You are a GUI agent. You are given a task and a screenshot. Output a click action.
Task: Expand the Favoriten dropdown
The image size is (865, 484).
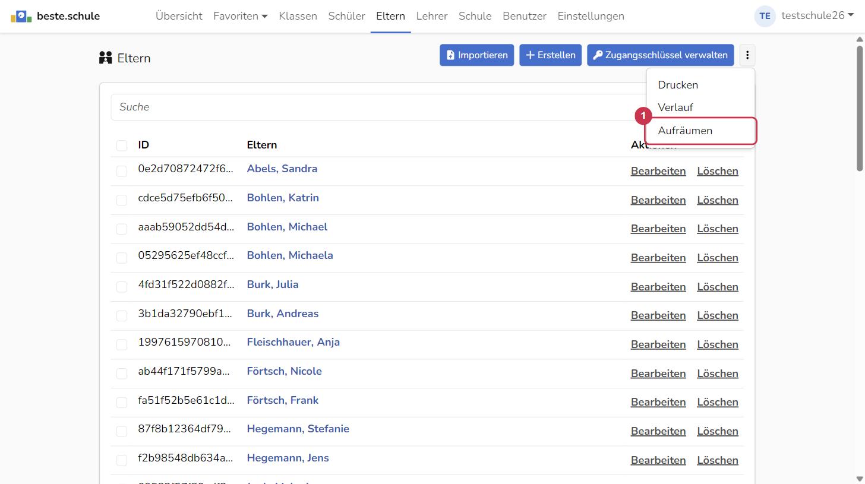tap(240, 16)
